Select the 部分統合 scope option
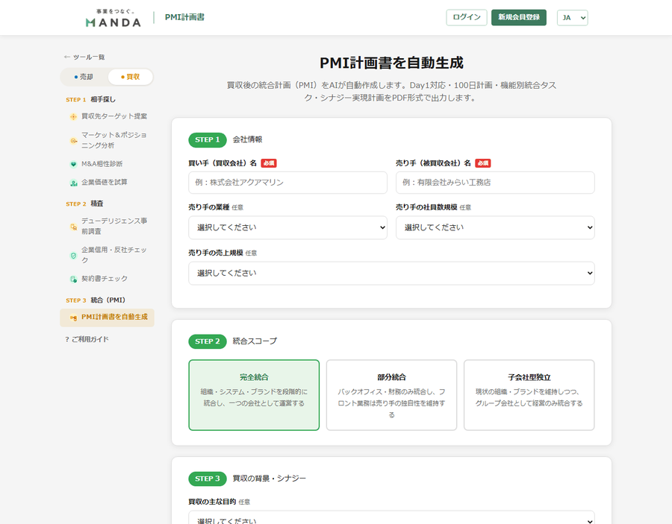This screenshot has height=524, width=672. click(391, 395)
